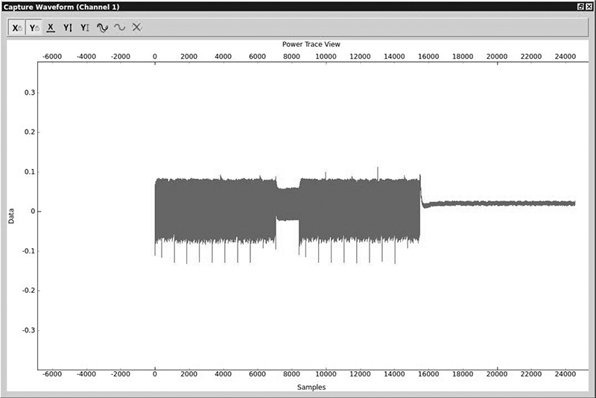Float the Capture Waveform dock panel
The image size is (596, 398).
click(580, 6)
